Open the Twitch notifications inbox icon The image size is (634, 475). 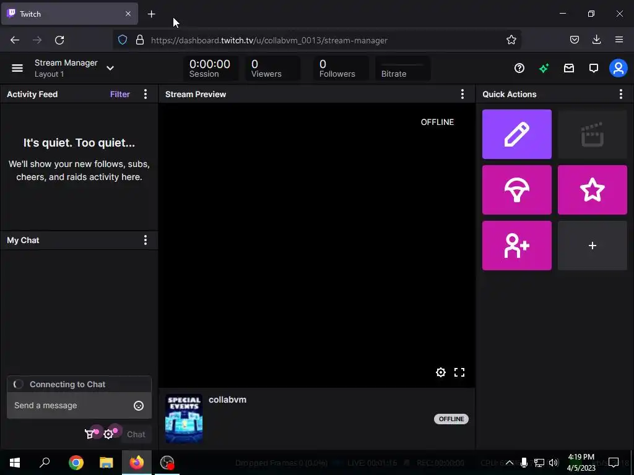569,68
